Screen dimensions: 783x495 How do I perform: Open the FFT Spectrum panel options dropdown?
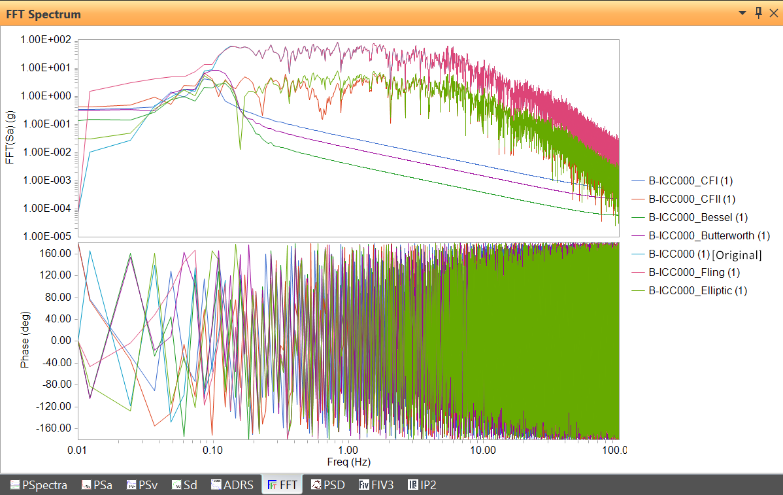tap(742, 13)
